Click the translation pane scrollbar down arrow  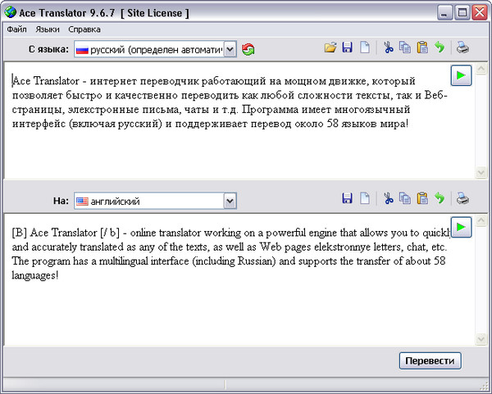[481, 339]
